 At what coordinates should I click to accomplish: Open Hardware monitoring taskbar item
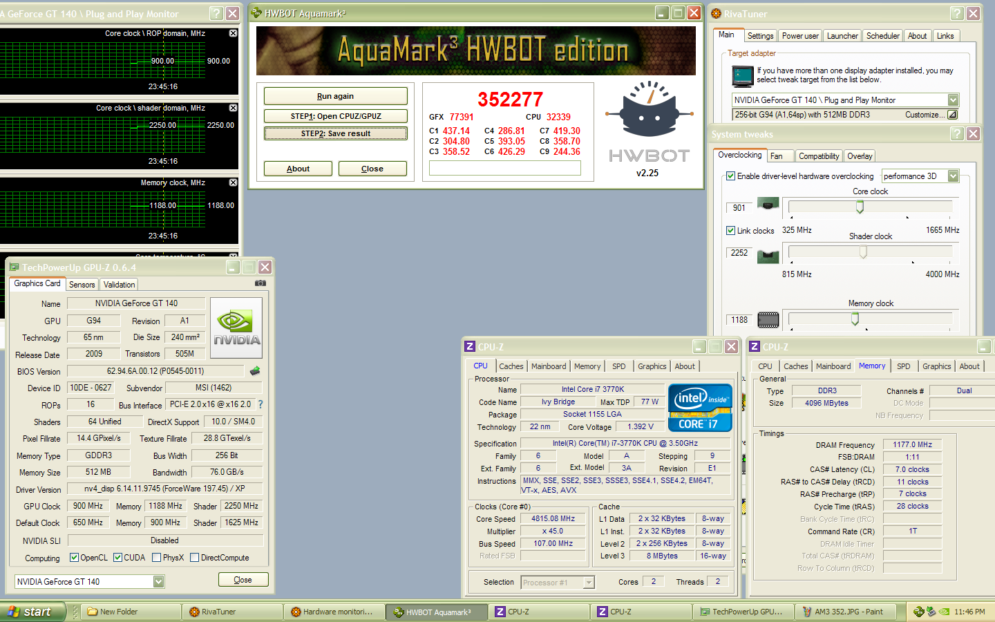pyautogui.click(x=334, y=612)
